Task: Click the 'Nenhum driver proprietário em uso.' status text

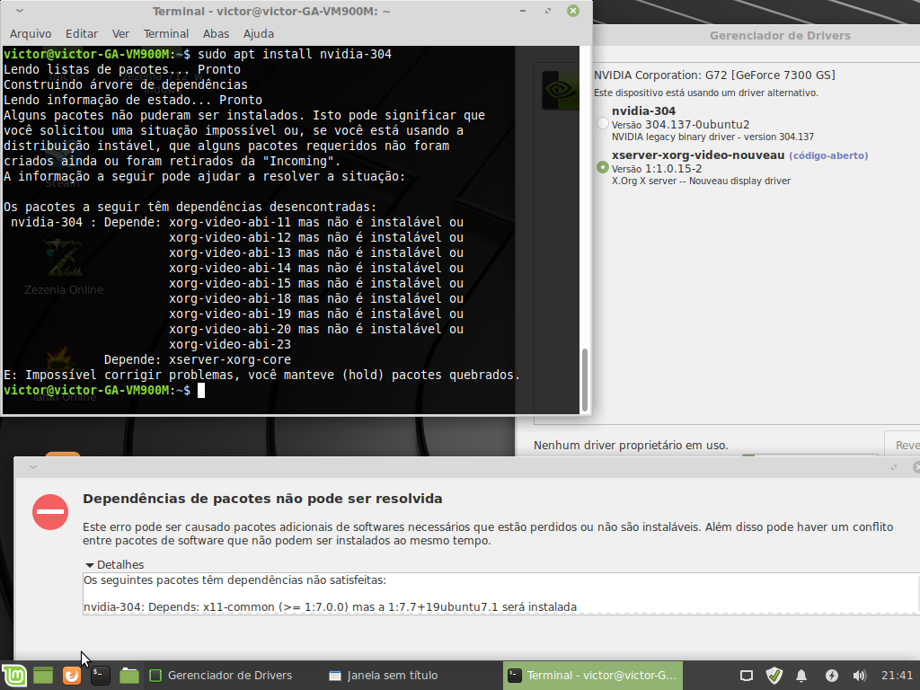Action: point(631,446)
